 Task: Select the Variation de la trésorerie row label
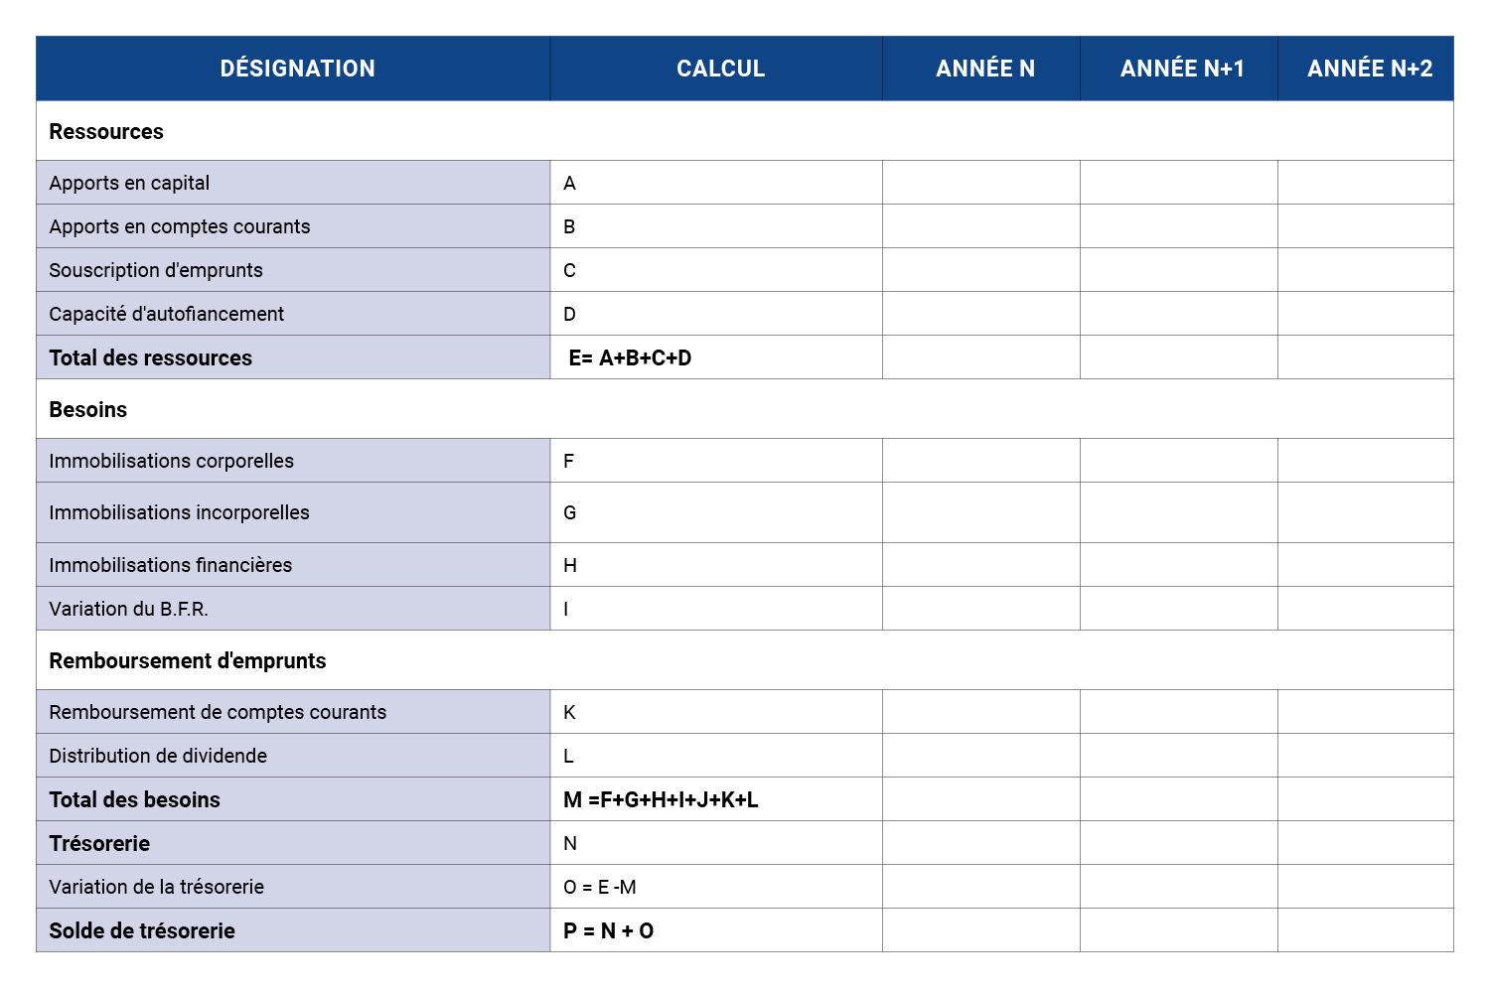pyautogui.click(x=157, y=887)
